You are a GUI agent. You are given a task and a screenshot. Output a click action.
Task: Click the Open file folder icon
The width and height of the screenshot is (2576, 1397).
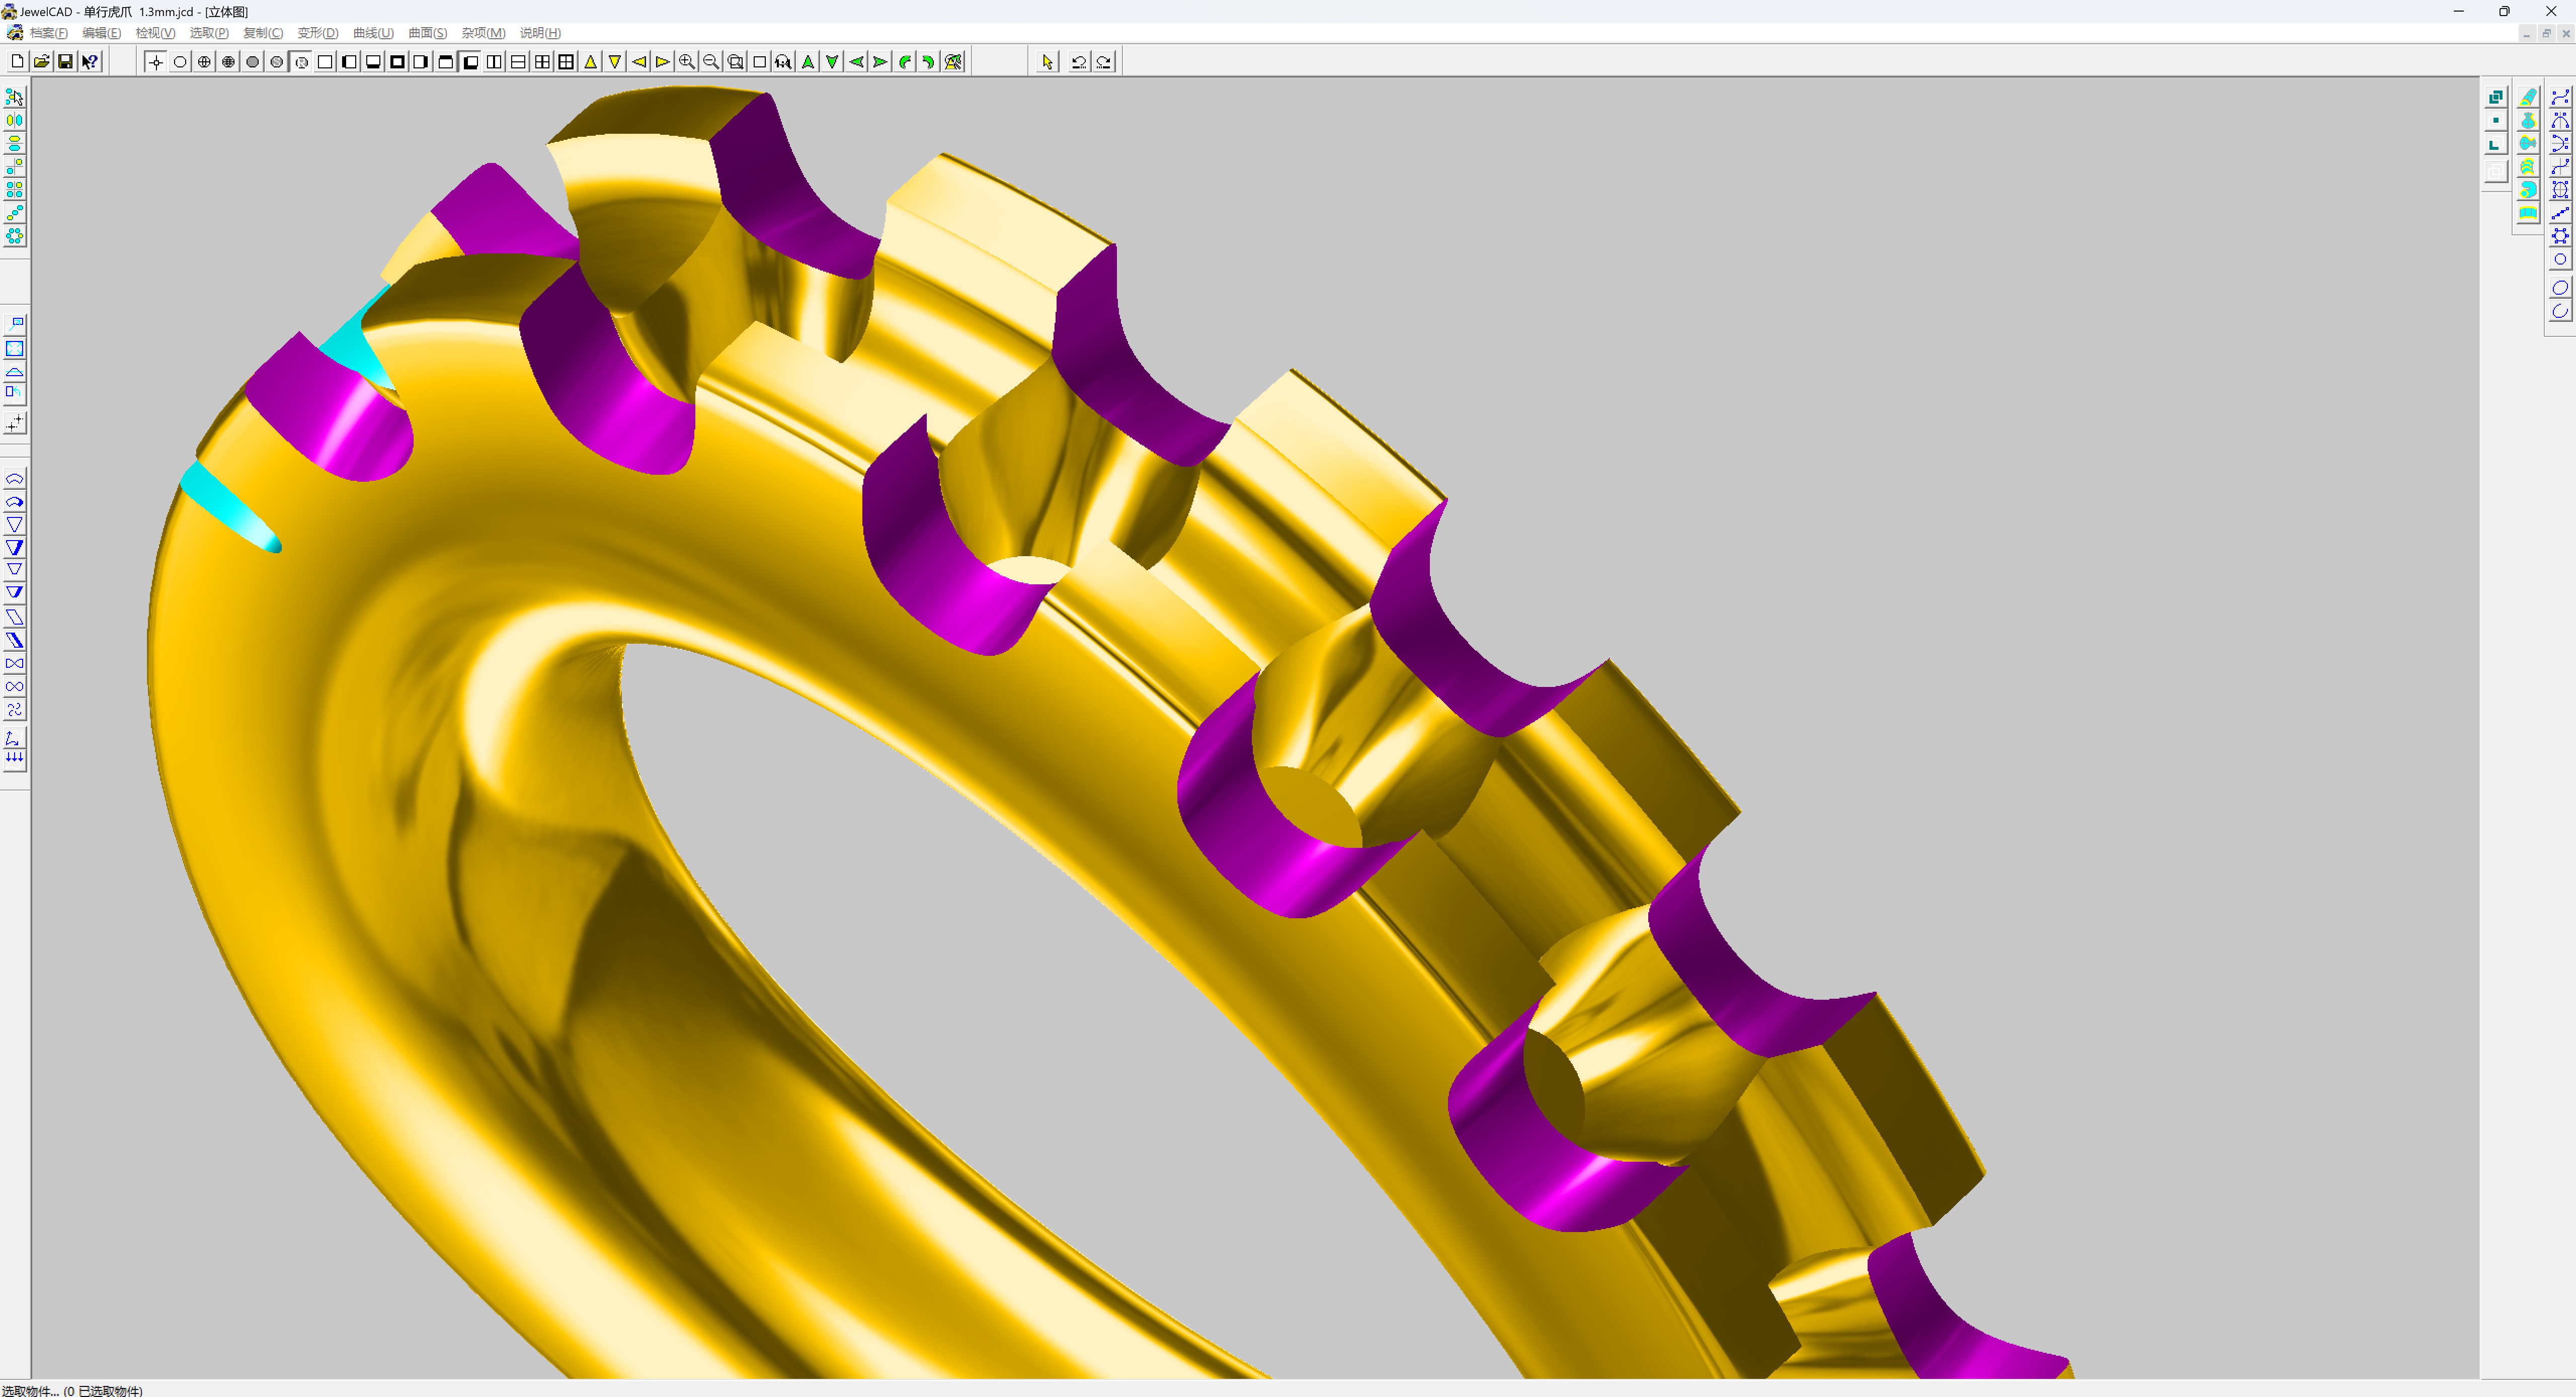[x=41, y=62]
